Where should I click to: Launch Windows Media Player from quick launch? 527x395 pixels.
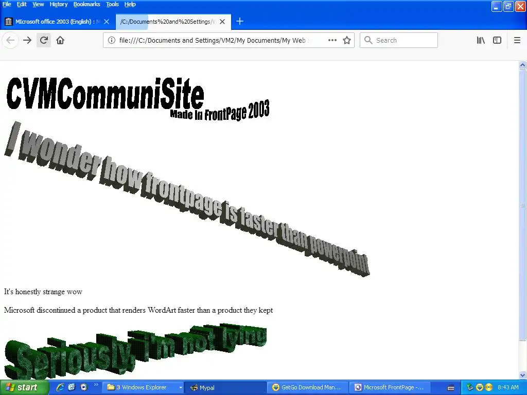coord(84,387)
